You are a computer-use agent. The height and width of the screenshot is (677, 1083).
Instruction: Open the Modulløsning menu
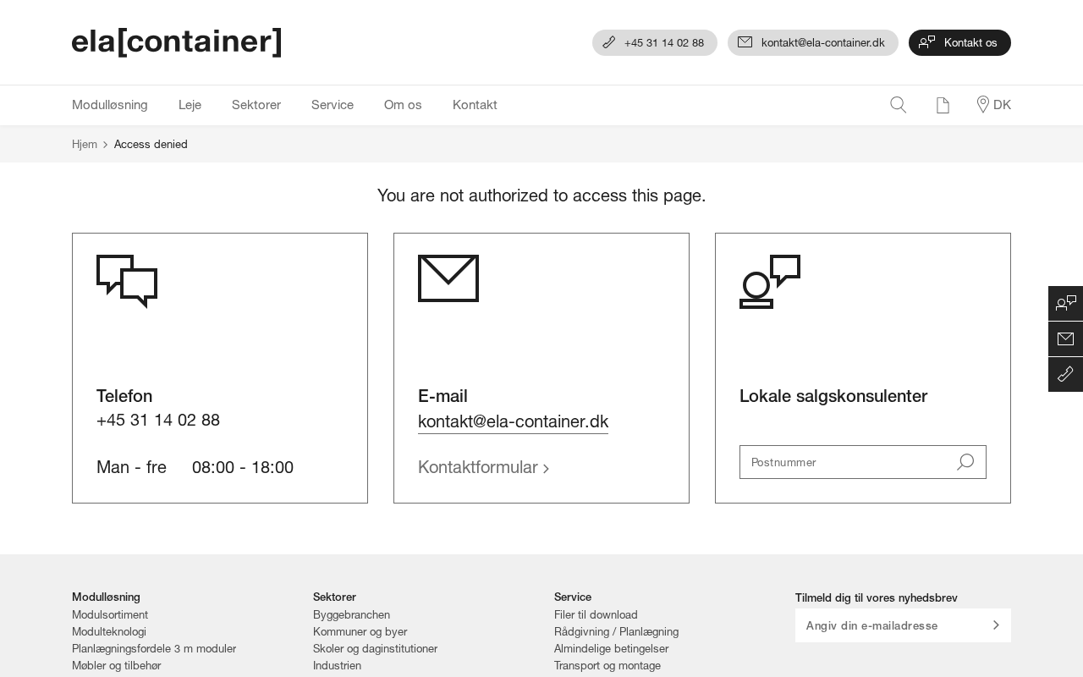(x=110, y=105)
